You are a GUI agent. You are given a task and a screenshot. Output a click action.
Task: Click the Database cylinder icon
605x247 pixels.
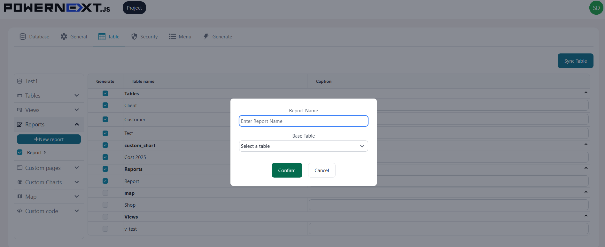click(x=23, y=36)
